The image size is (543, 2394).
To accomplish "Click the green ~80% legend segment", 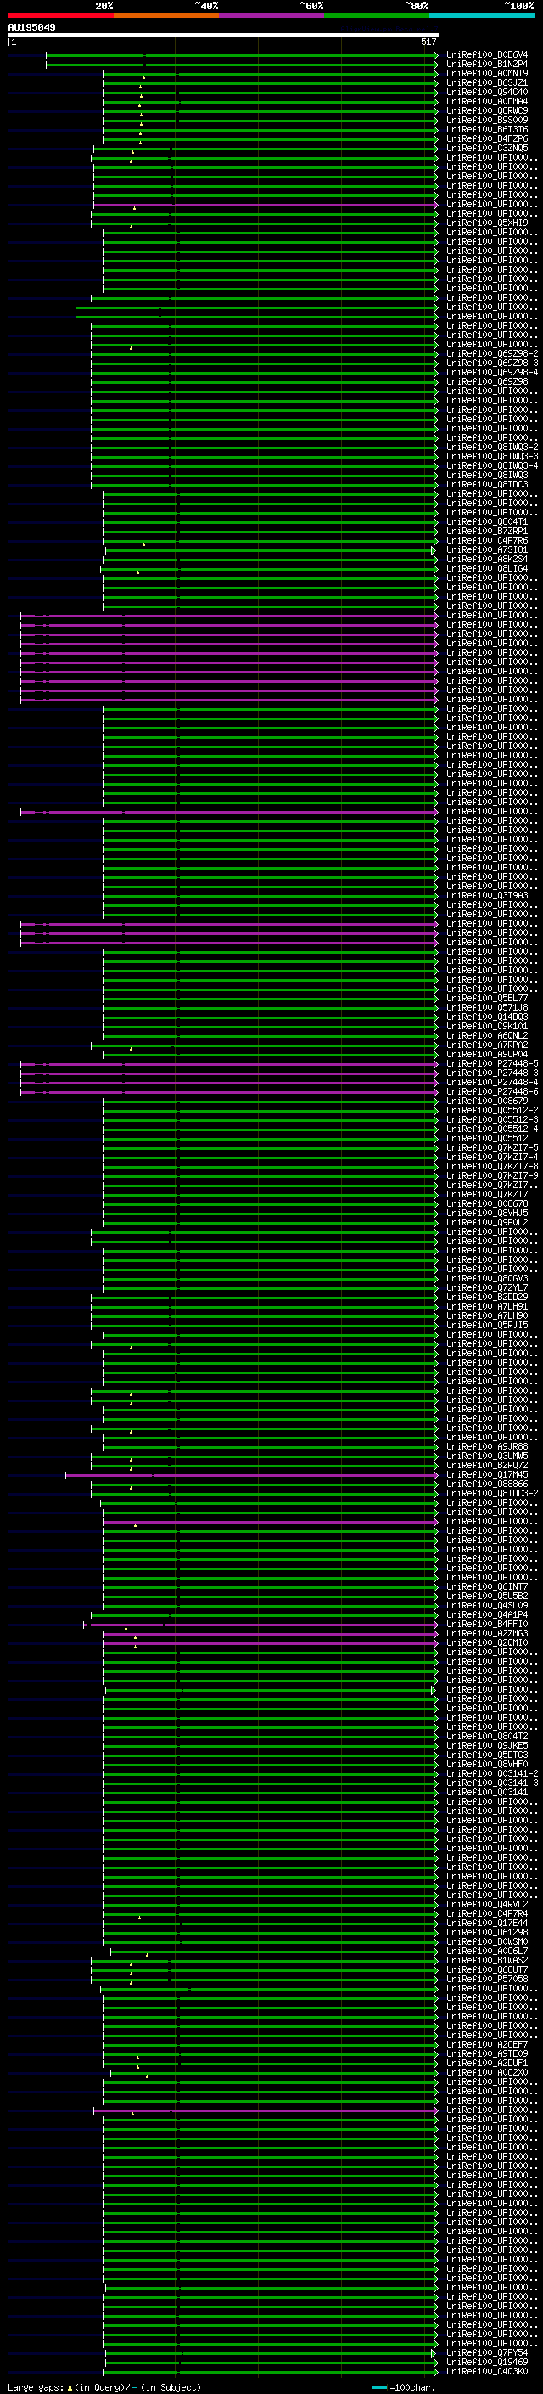I will (x=377, y=15).
